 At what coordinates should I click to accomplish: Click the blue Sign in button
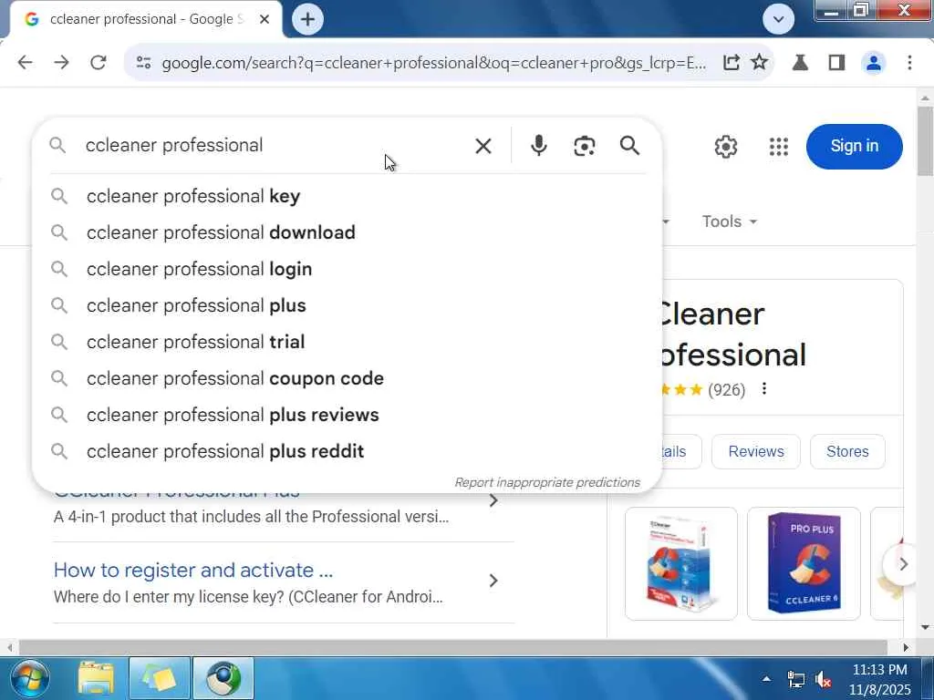point(854,147)
